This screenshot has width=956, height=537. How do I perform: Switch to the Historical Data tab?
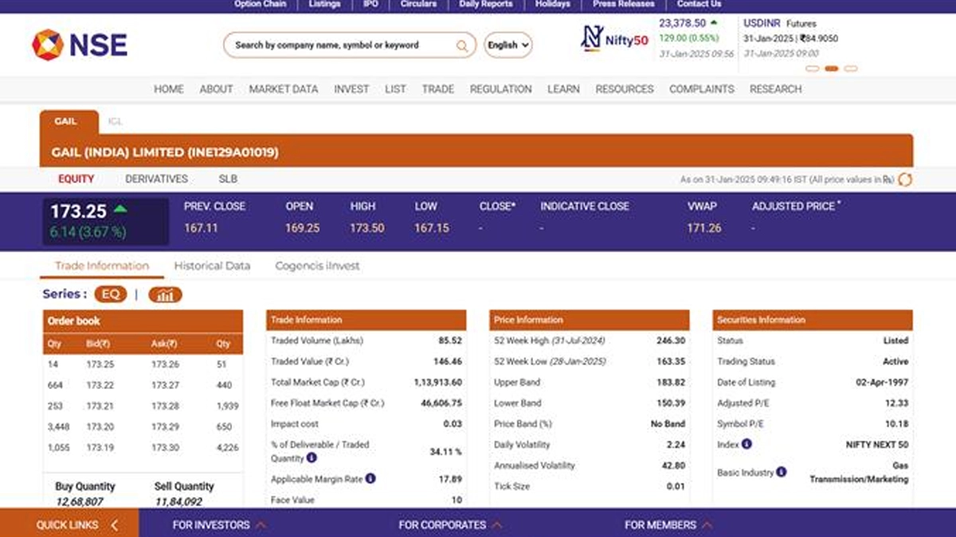(x=212, y=266)
